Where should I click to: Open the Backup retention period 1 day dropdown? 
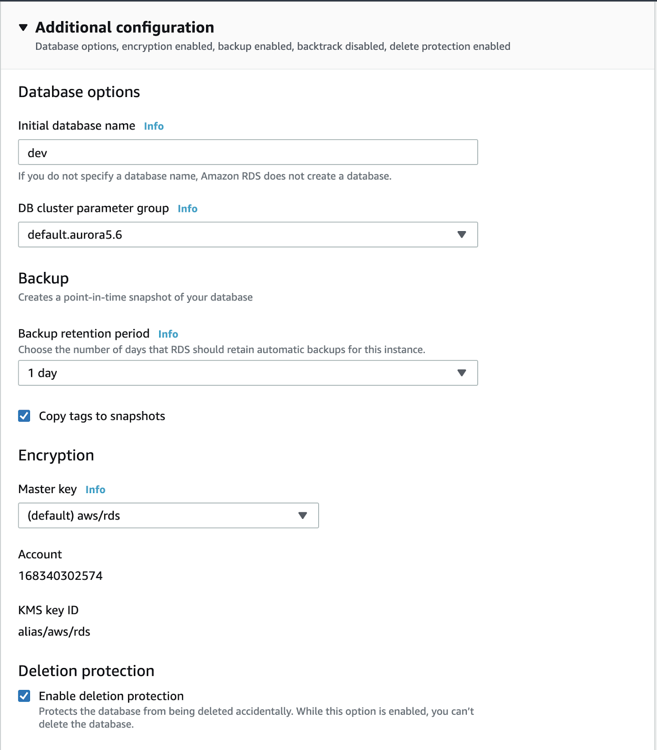click(x=248, y=373)
